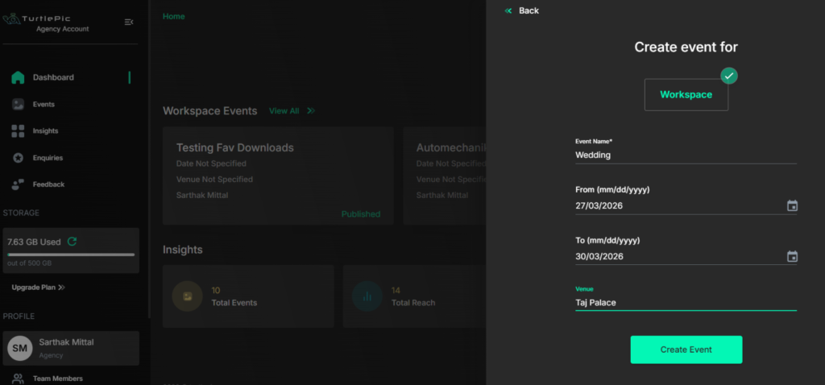Open the From date calendar picker
Screen dimensions: 825x385
click(792, 206)
